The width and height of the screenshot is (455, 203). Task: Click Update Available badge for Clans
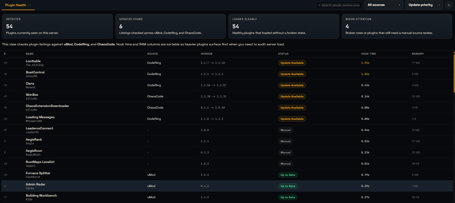(x=292, y=85)
